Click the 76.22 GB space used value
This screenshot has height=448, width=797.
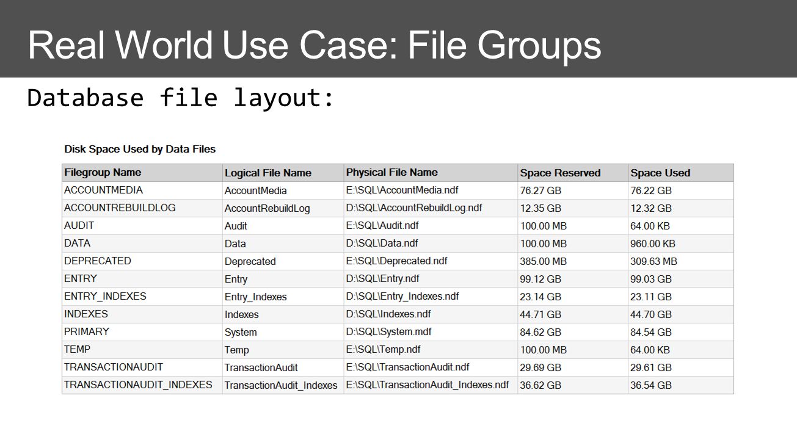click(651, 191)
